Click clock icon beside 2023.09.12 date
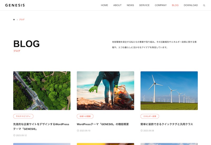Screen dimensions: 211x145 [14, 135]
